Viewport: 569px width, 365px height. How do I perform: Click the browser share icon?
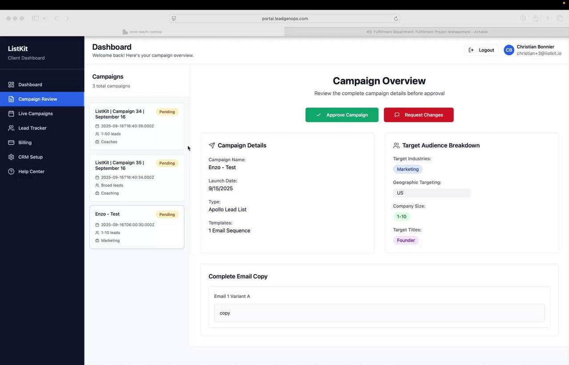click(x=536, y=18)
